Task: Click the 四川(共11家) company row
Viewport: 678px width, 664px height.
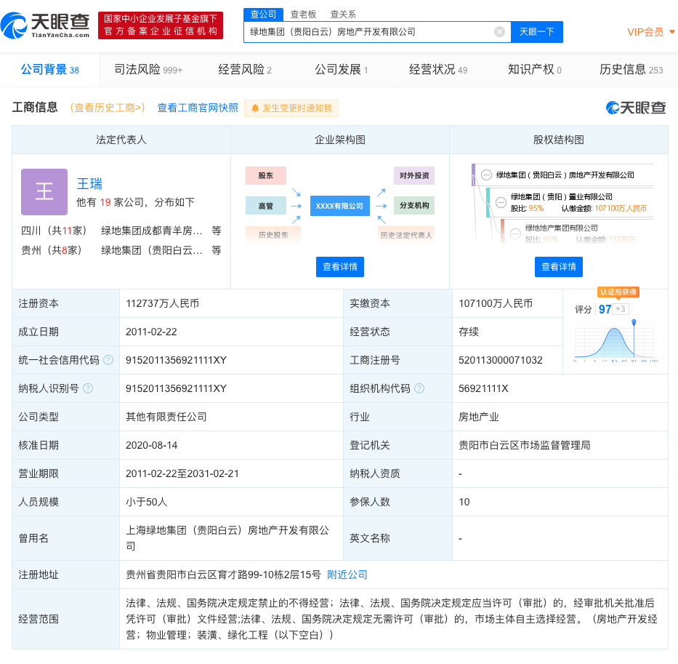Action: [x=121, y=231]
